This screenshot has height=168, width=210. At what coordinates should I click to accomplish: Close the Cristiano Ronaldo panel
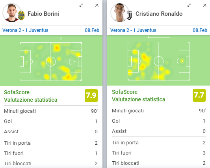(205, 6)
